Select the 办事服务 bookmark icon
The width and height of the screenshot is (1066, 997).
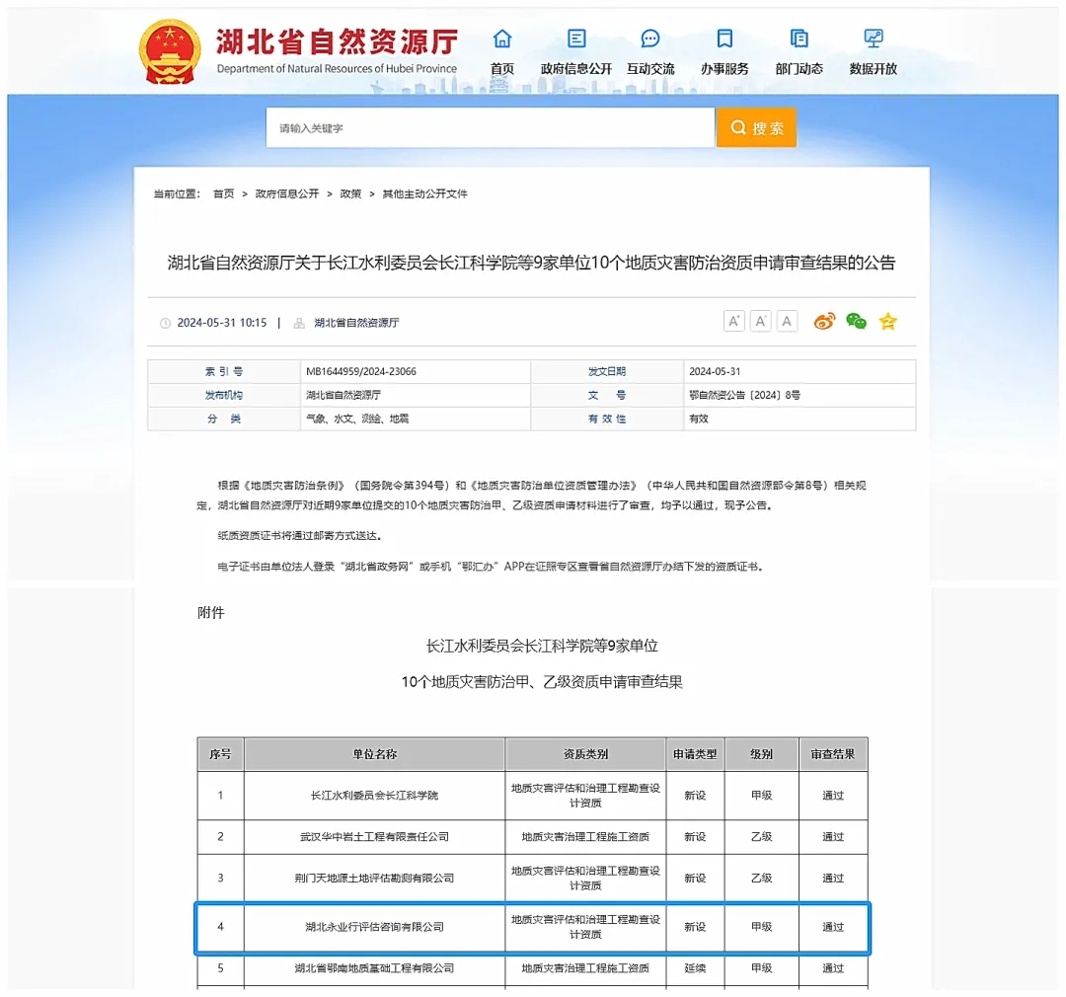(725, 38)
